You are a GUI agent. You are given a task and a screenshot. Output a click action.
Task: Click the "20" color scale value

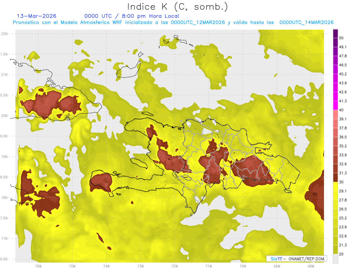[x=341, y=254]
